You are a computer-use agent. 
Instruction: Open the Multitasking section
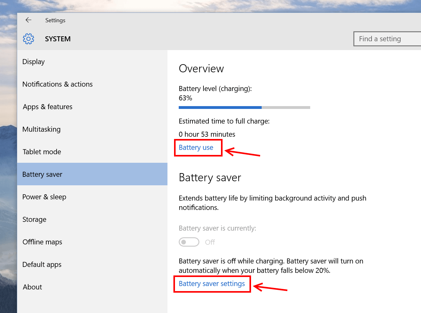[92, 129]
